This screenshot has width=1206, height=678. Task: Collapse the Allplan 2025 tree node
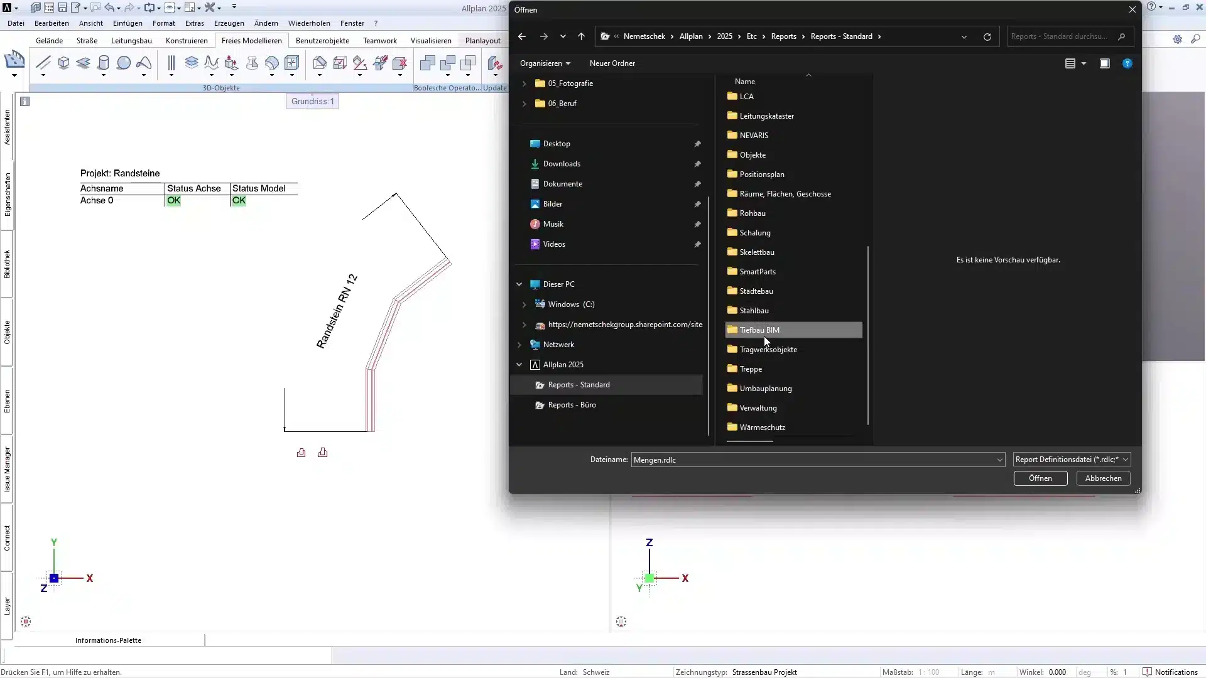[x=519, y=364]
